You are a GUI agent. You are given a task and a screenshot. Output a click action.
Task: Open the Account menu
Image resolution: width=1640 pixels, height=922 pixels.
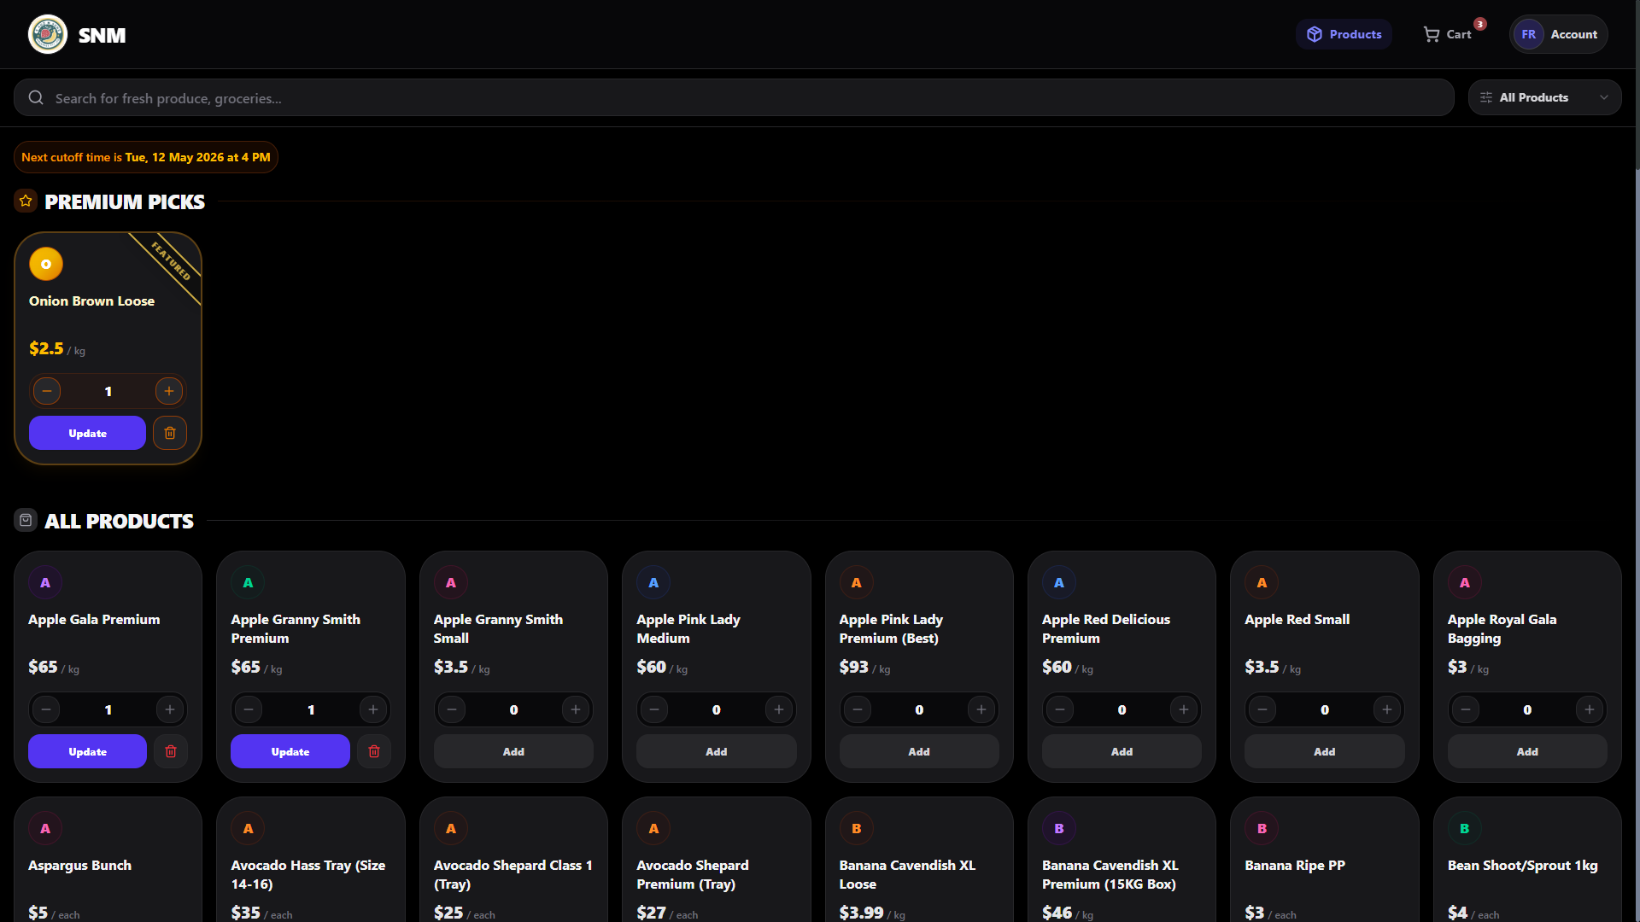[1559, 34]
